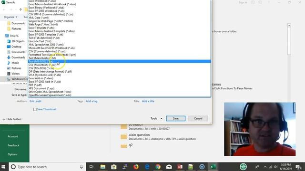Select highlighted Text (MS-DOS) (*.txt) entry
The height and width of the screenshot is (171, 305).
click(120, 61)
